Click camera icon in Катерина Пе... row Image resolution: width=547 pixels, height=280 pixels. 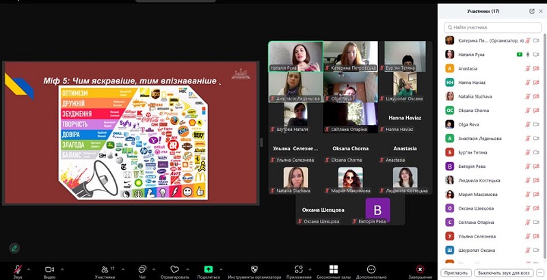[x=536, y=41]
